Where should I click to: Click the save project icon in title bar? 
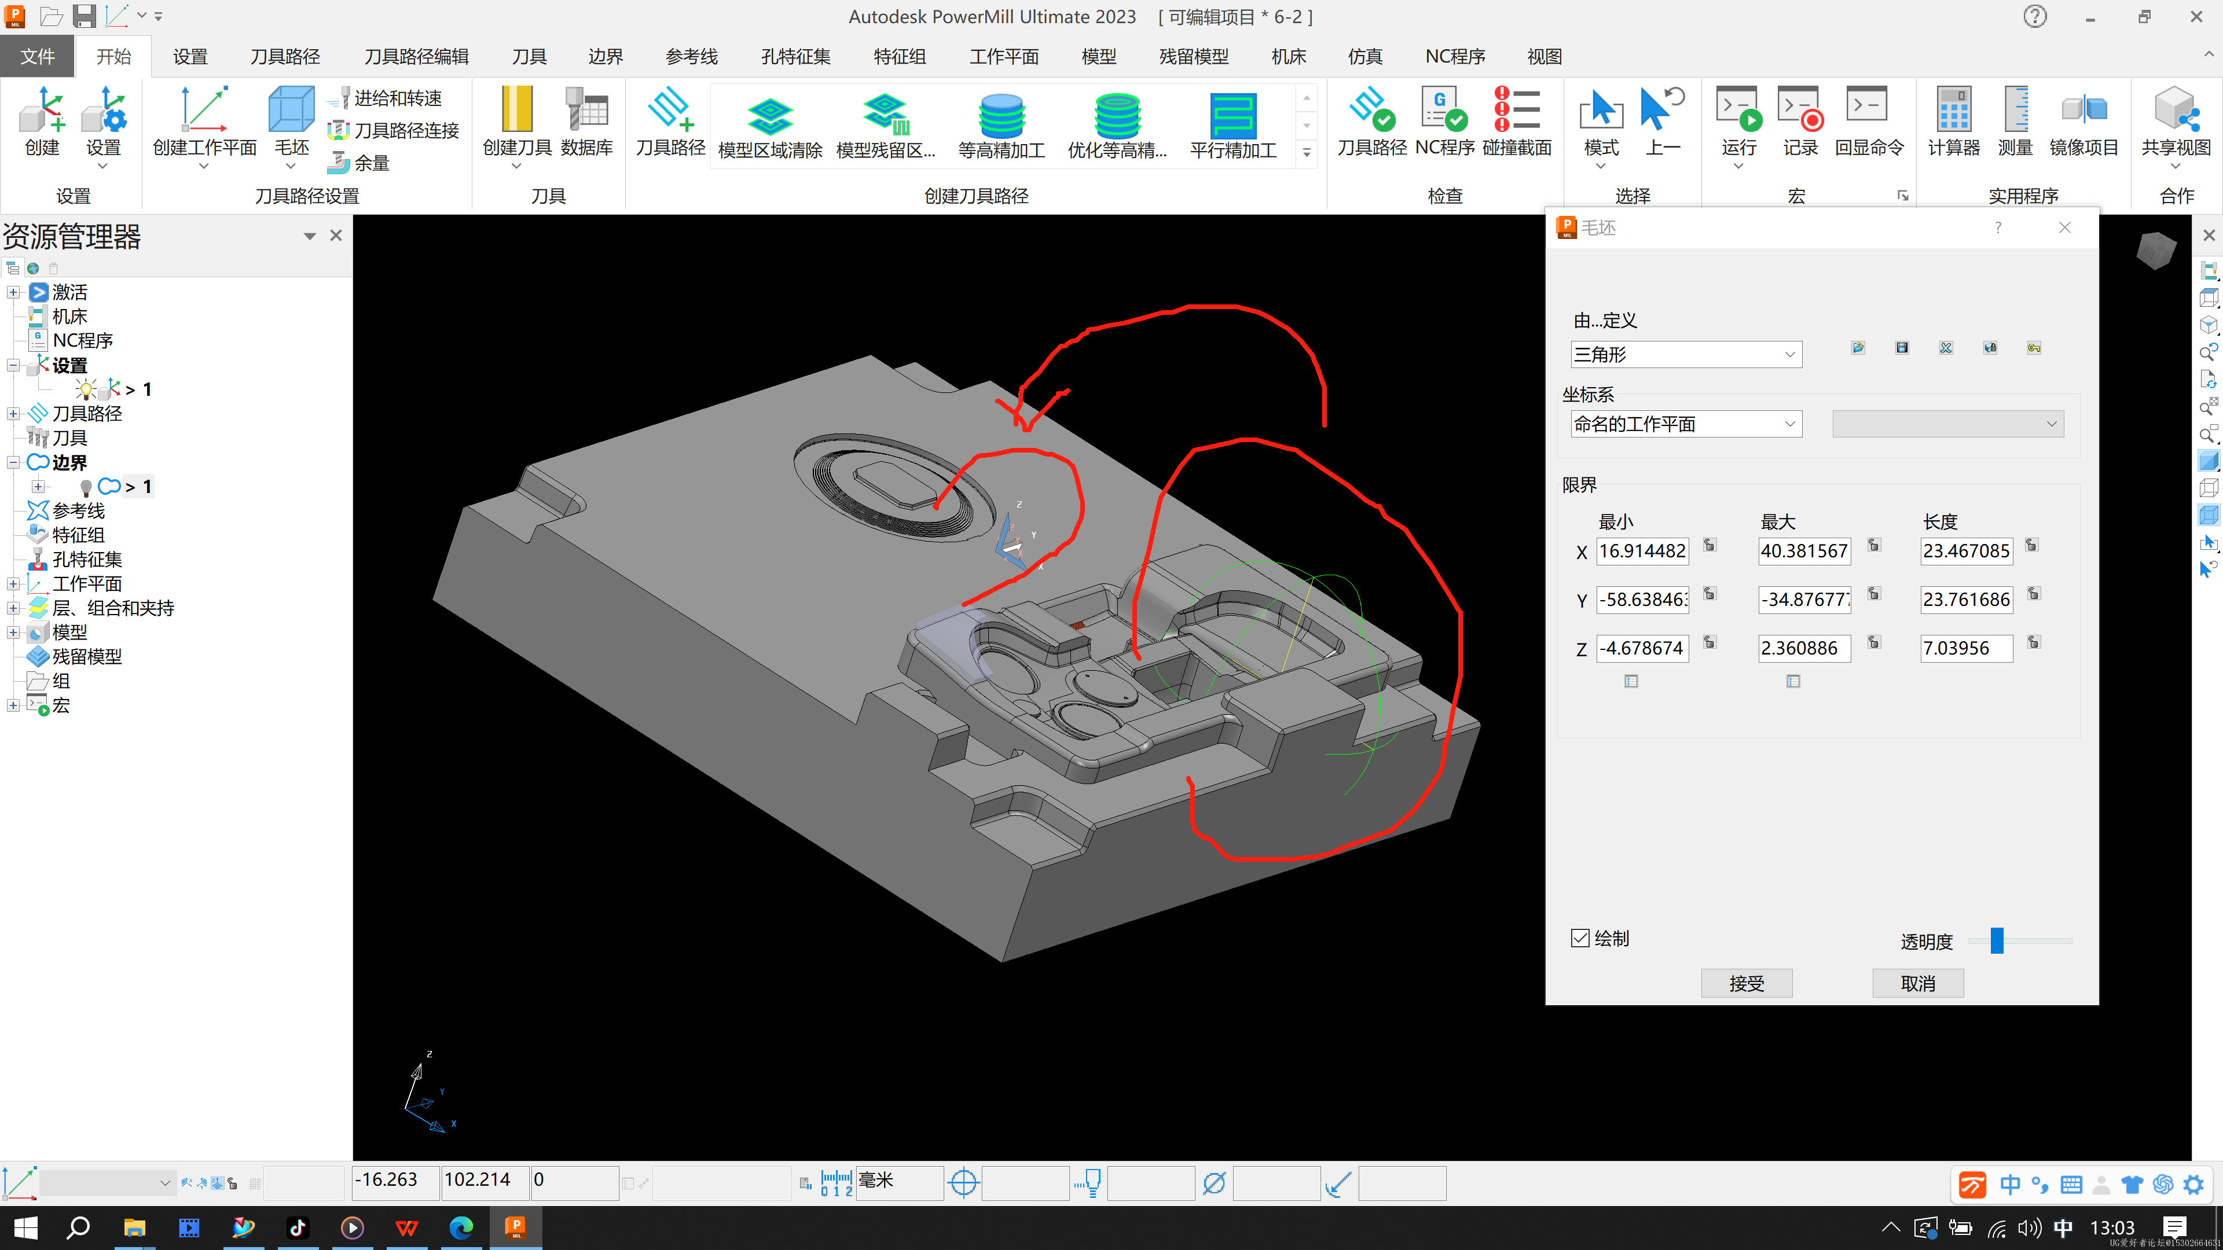(x=84, y=16)
